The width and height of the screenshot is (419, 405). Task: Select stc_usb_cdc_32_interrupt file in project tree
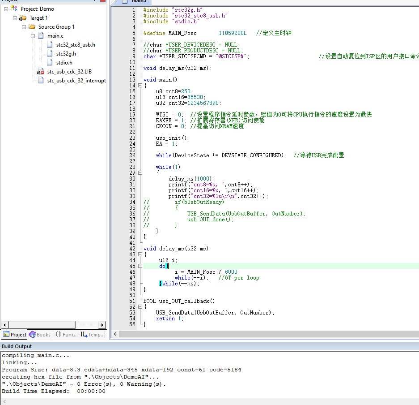76,81
